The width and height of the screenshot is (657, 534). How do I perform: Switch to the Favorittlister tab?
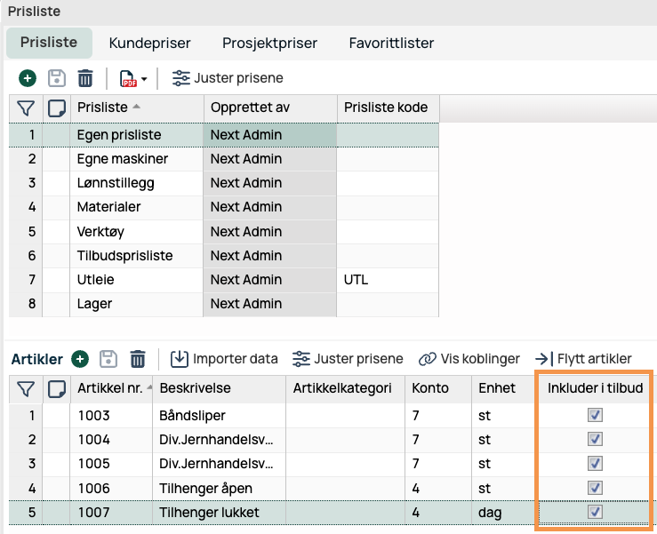[391, 43]
